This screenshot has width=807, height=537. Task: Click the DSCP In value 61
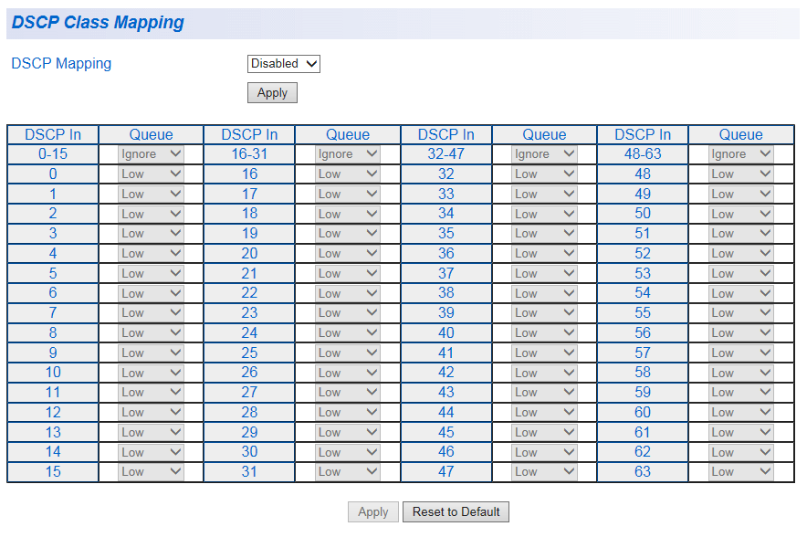(x=643, y=433)
